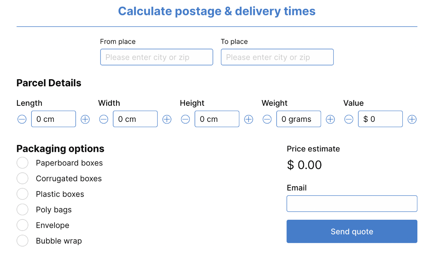448x259 pixels.
Task: Select the Poly bags radio button
Action: (x=22, y=210)
